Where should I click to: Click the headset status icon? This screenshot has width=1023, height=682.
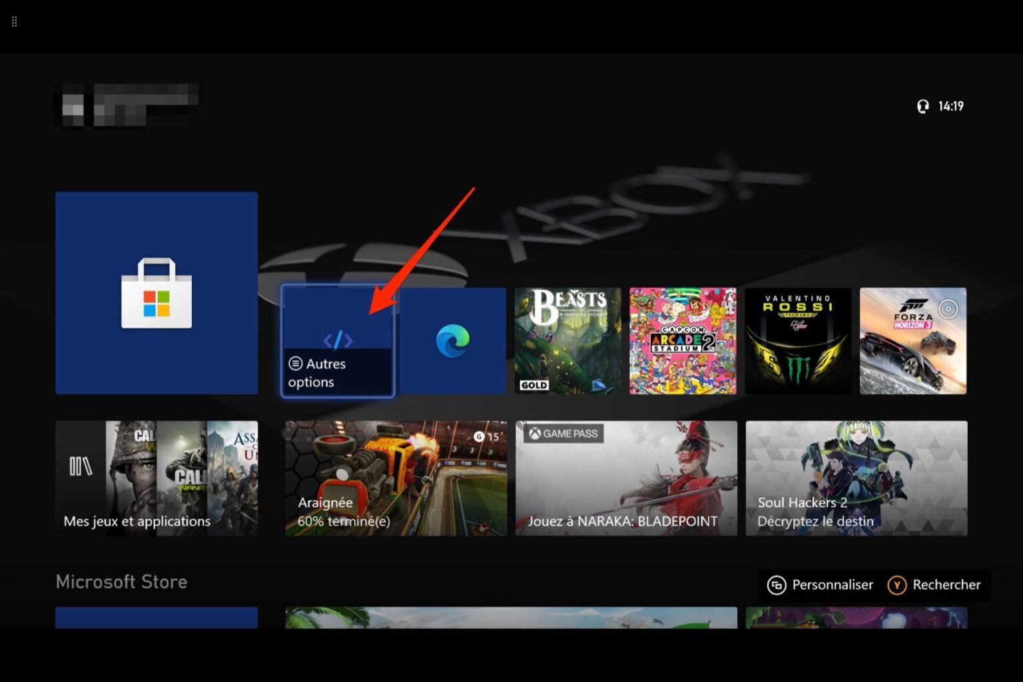[923, 107]
